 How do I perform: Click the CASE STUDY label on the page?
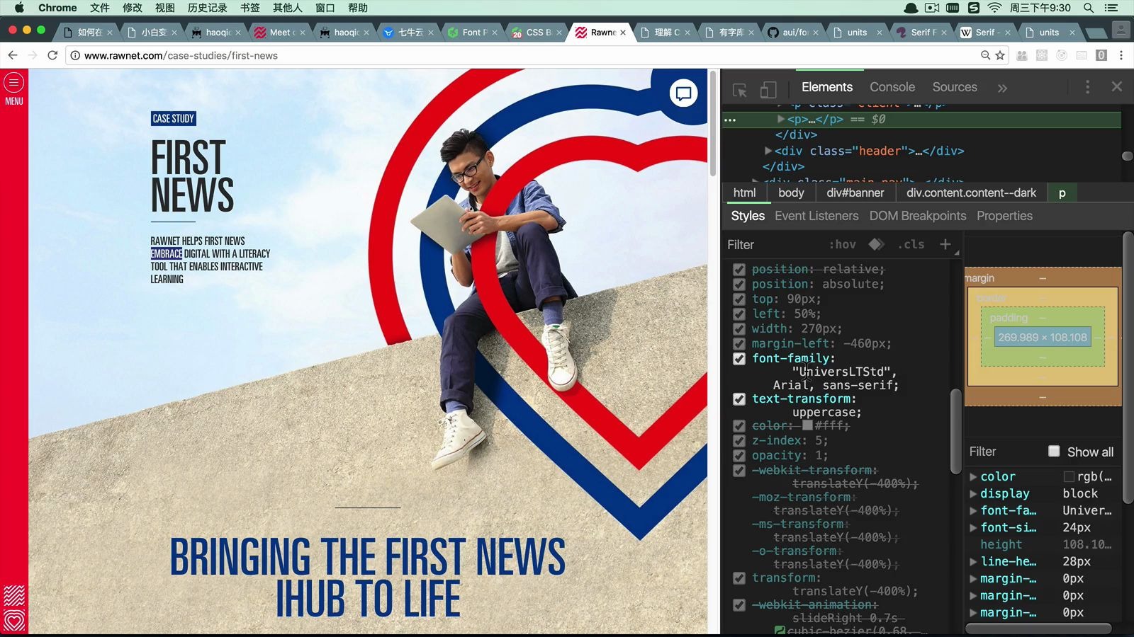coord(173,119)
